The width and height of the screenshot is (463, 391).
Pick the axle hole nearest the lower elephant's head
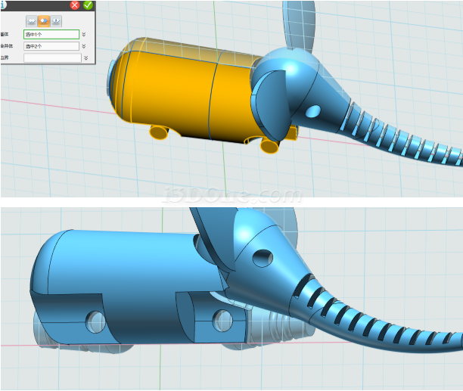click(222, 318)
